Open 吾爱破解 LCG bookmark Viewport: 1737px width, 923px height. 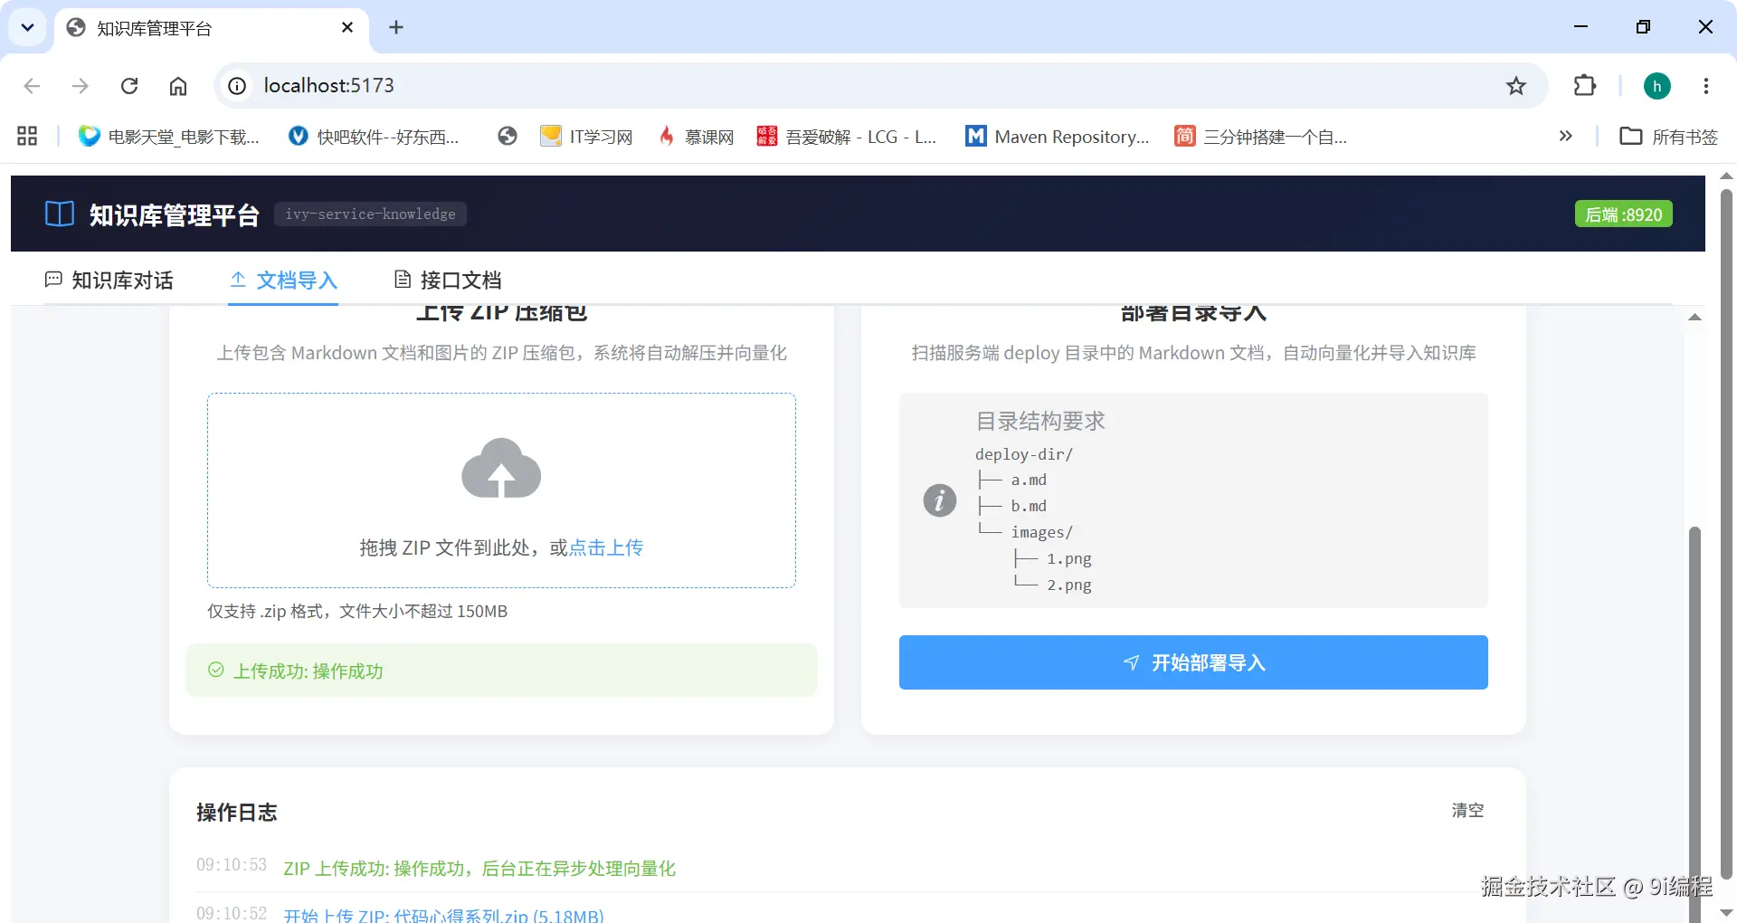pos(847,137)
